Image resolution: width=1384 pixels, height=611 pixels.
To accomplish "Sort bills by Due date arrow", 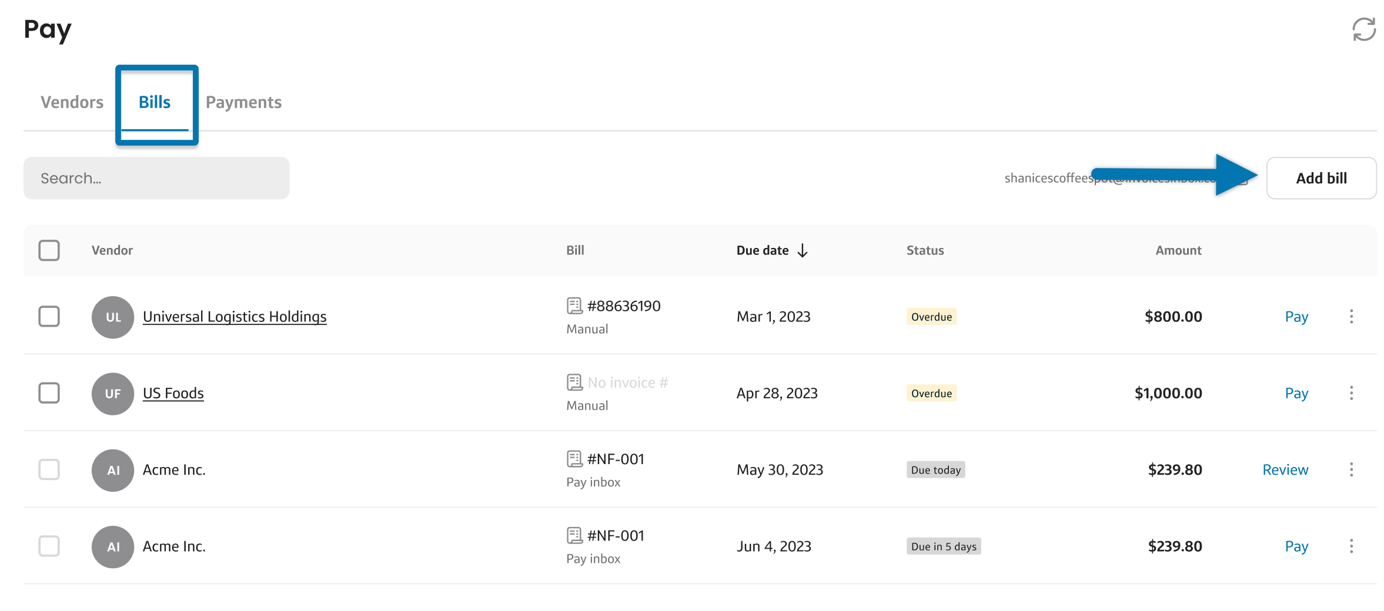I will (x=803, y=251).
